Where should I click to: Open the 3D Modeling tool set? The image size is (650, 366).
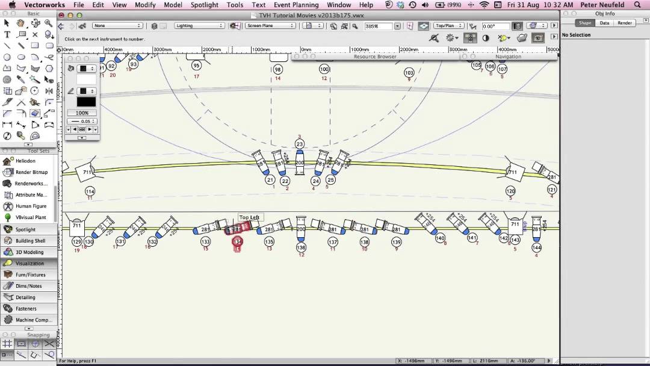pyautogui.click(x=29, y=252)
